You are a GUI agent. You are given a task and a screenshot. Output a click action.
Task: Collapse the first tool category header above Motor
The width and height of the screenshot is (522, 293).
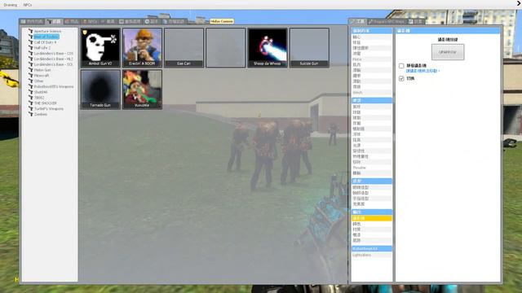pos(372,31)
